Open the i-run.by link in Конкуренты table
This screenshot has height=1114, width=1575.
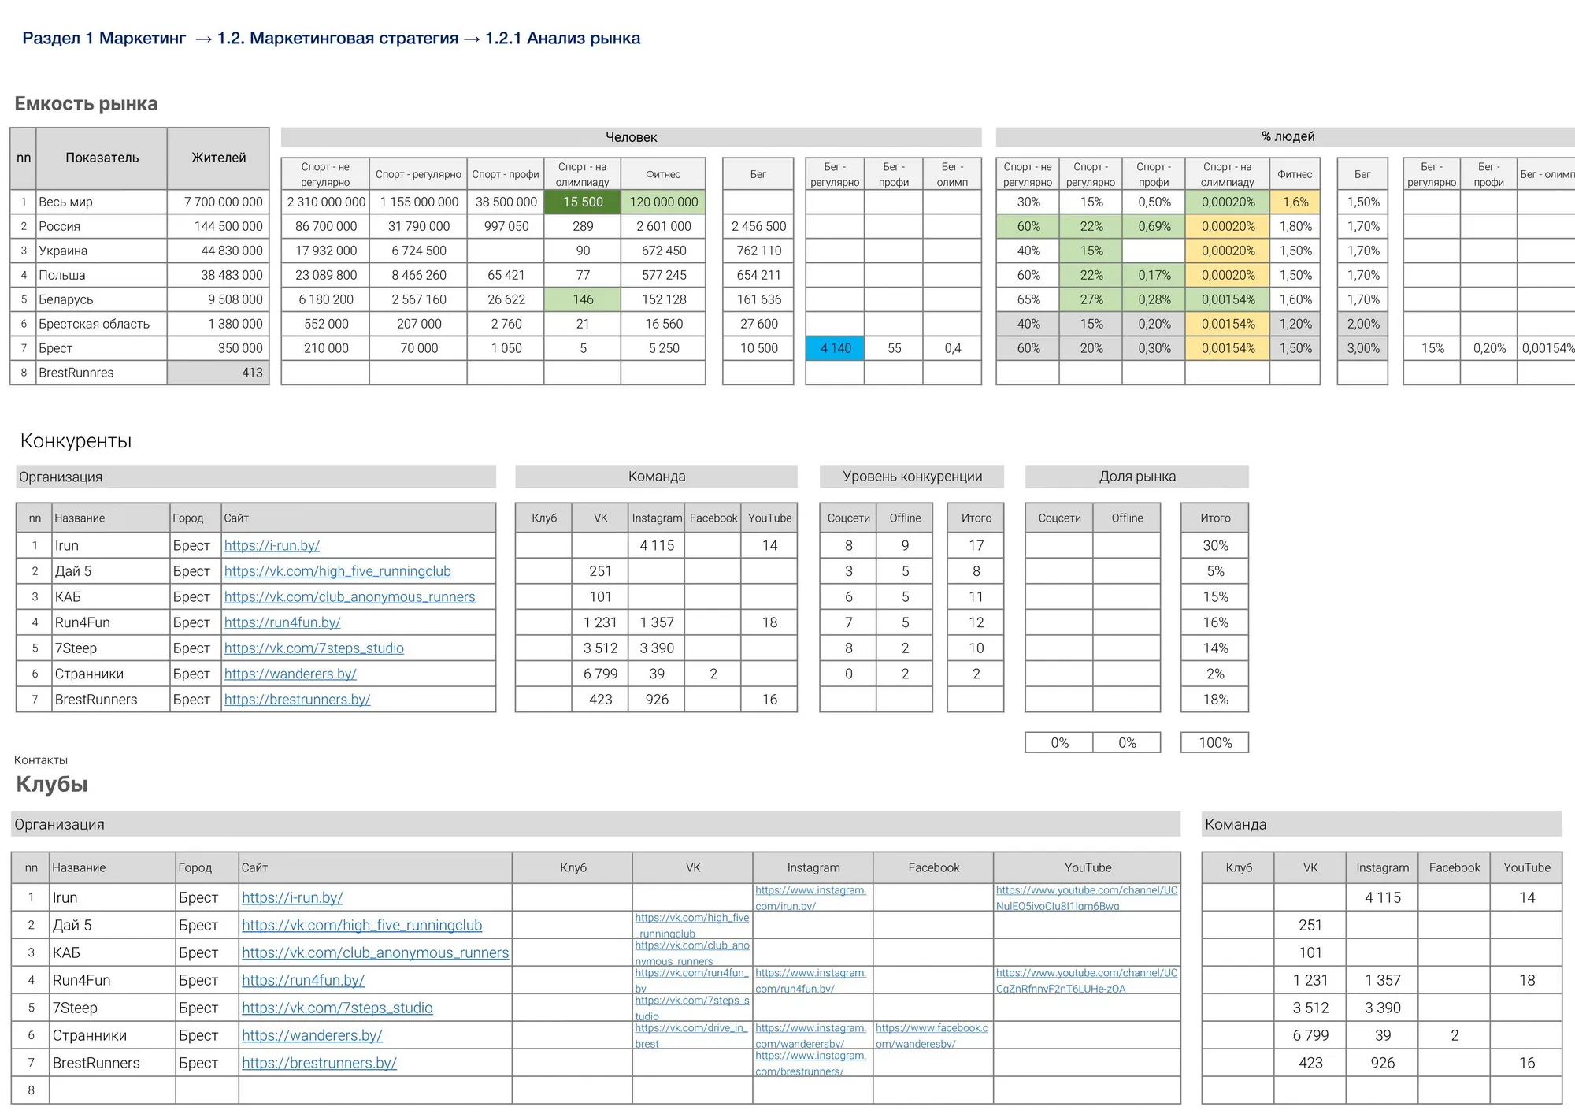tap(272, 545)
